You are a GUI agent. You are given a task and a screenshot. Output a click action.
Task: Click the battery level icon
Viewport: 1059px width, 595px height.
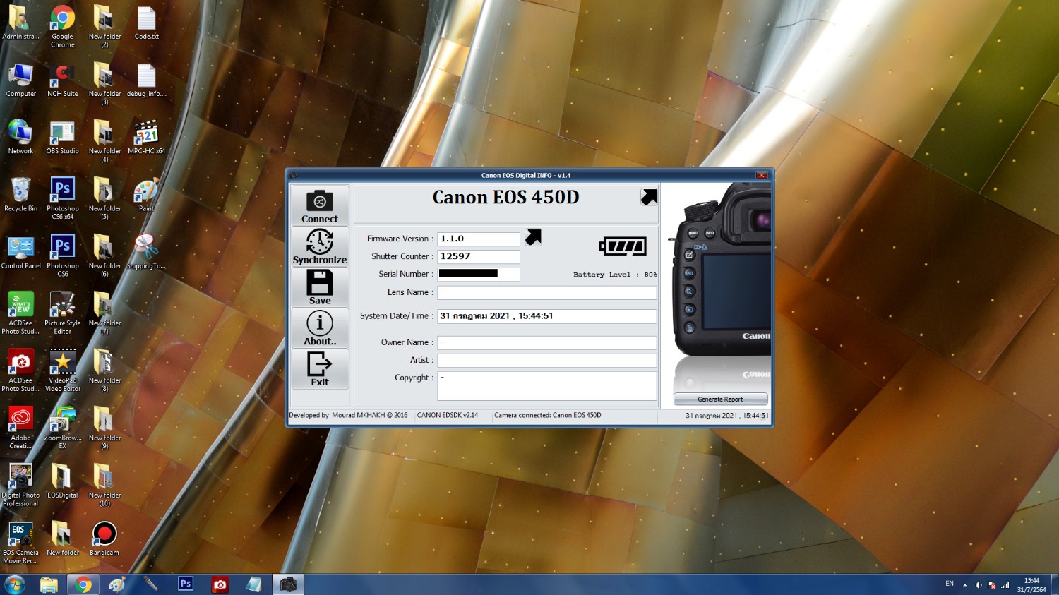coord(622,246)
